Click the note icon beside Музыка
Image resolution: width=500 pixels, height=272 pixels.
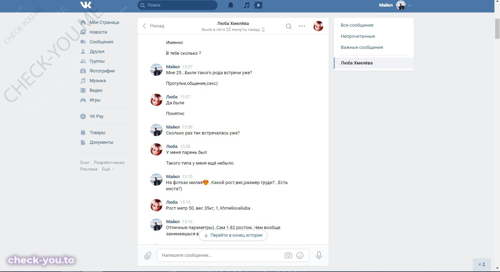[83, 81]
